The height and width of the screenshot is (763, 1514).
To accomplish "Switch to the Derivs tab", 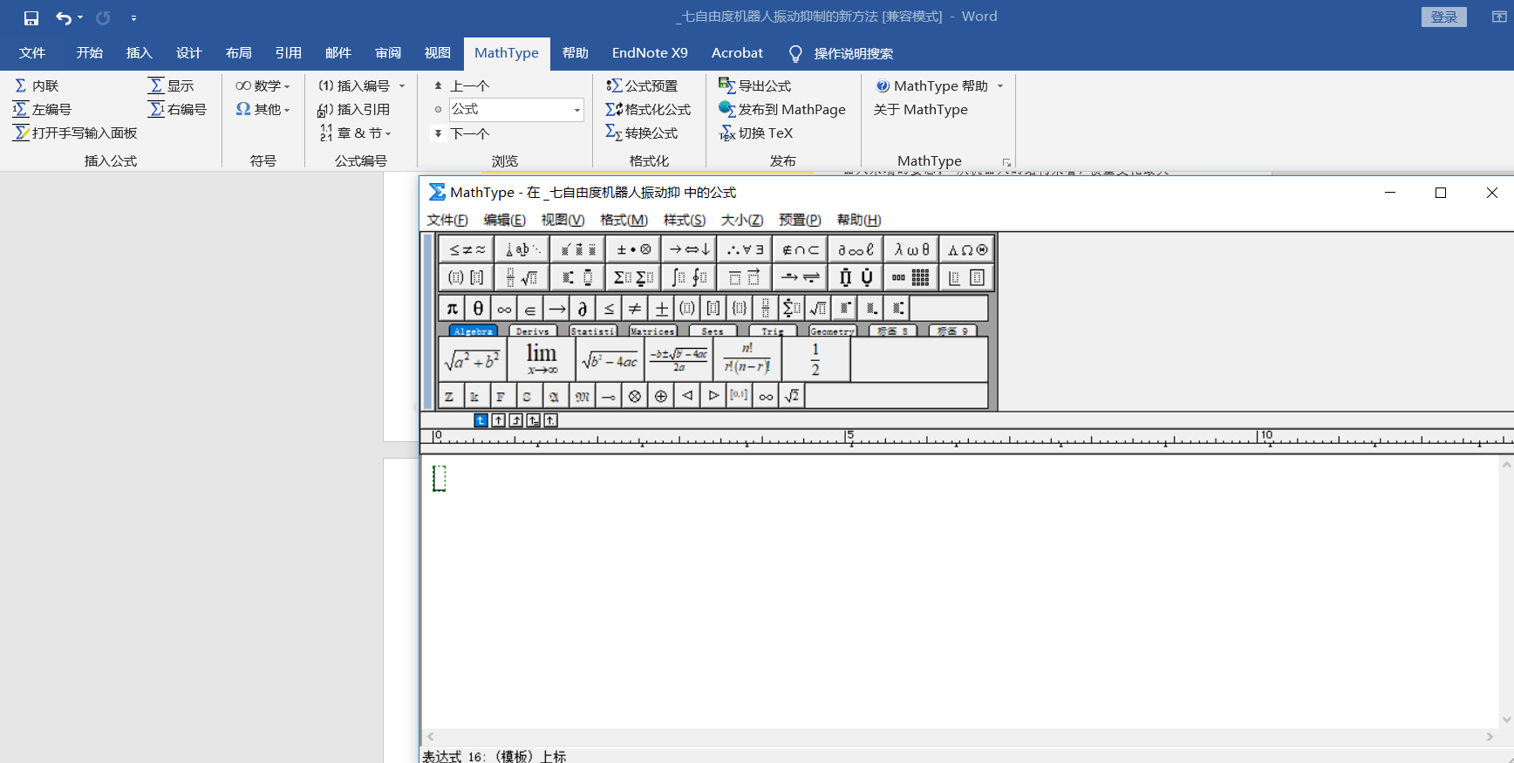I will 532,331.
